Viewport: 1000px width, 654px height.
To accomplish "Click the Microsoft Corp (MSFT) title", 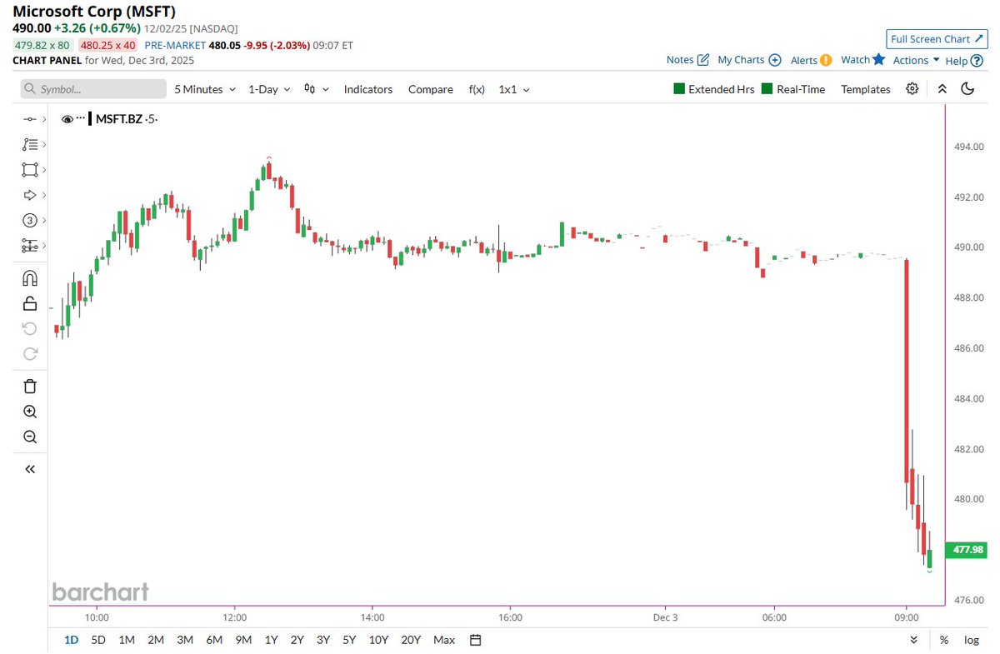I will [93, 12].
